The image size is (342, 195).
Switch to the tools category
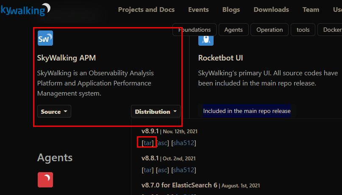[303, 30]
